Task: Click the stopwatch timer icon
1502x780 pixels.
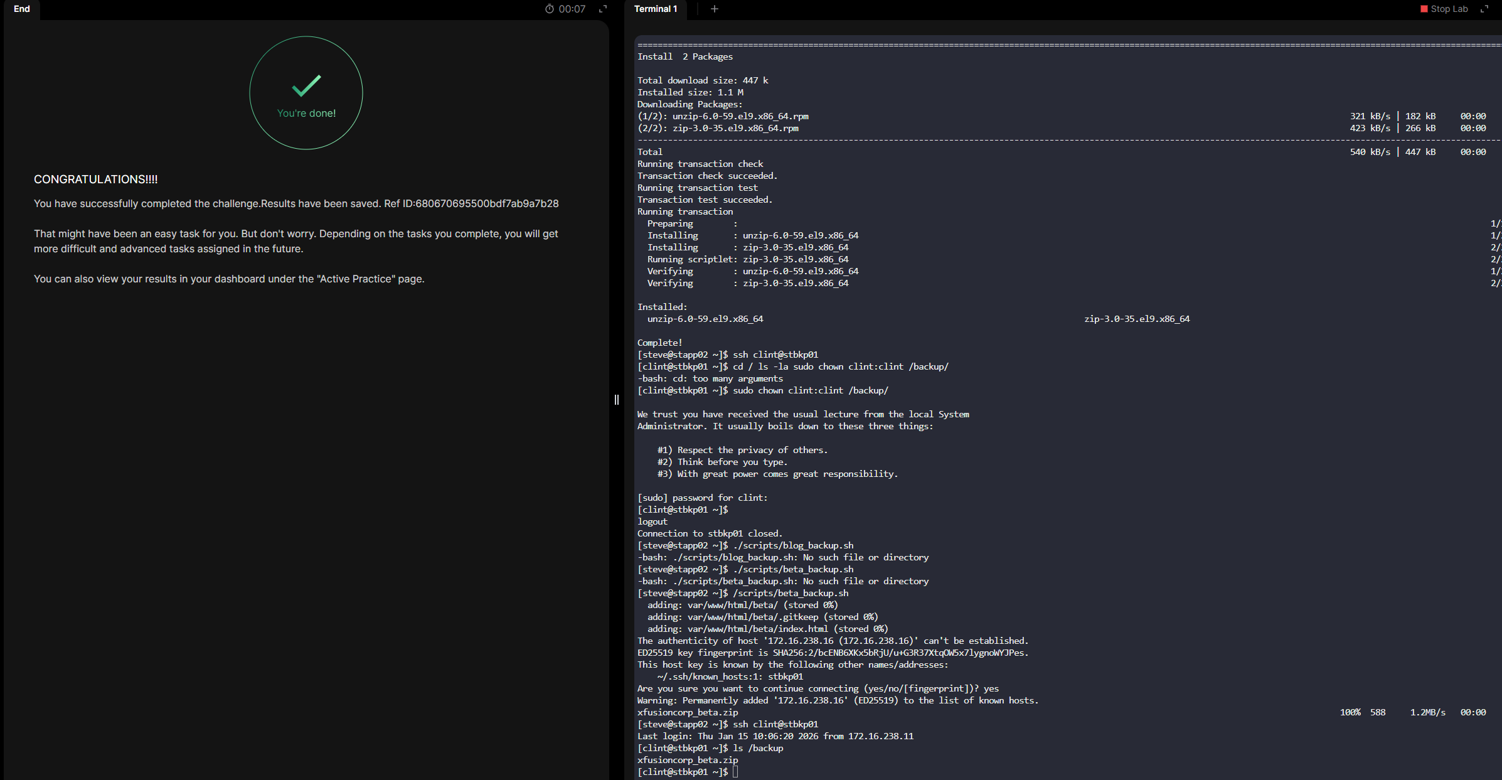Action: (550, 9)
